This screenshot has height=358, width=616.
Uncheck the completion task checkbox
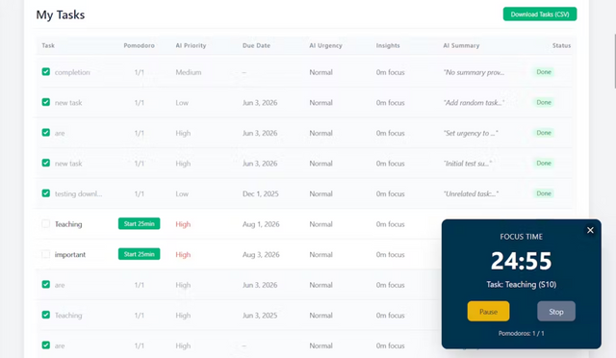coord(46,71)
